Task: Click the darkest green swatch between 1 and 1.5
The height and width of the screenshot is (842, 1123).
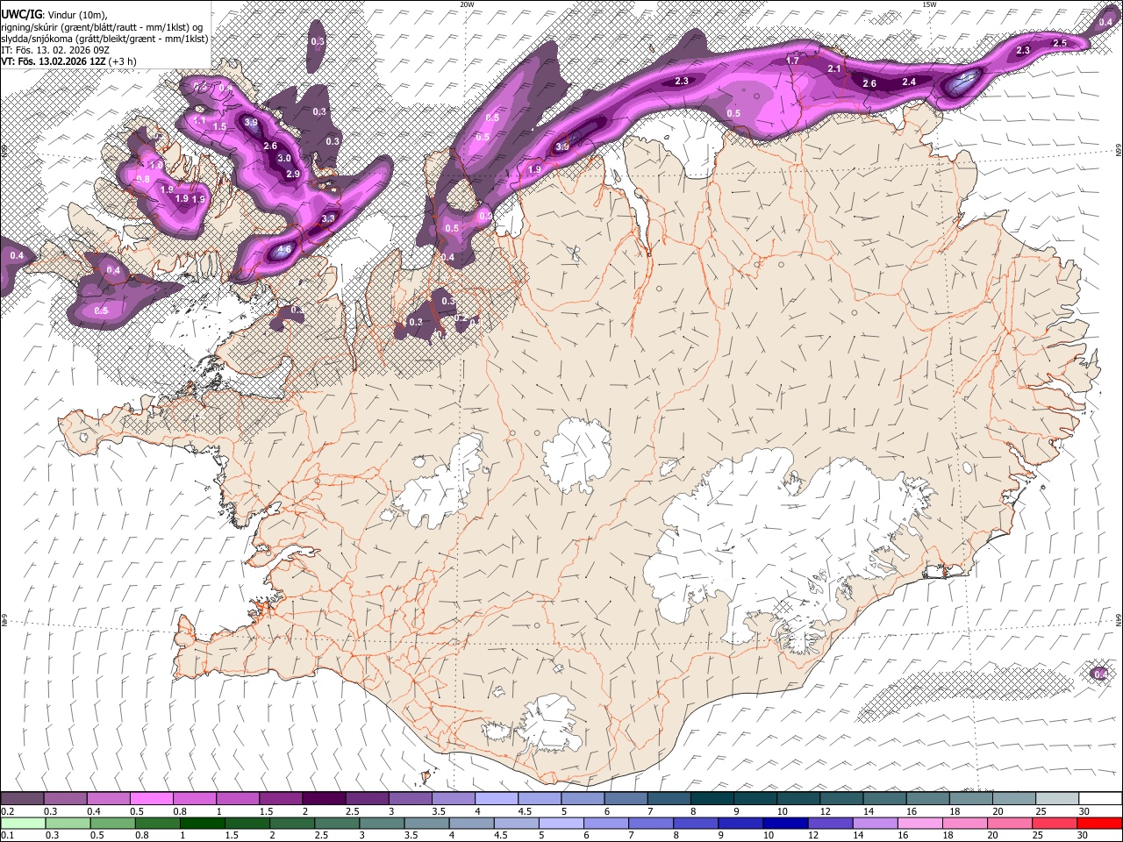Action: pyautogui.click(x=201, y=823)
